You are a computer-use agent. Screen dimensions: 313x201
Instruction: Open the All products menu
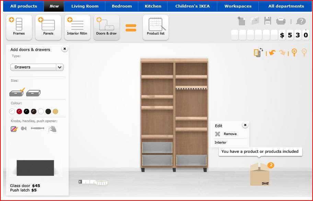point(24,6)
